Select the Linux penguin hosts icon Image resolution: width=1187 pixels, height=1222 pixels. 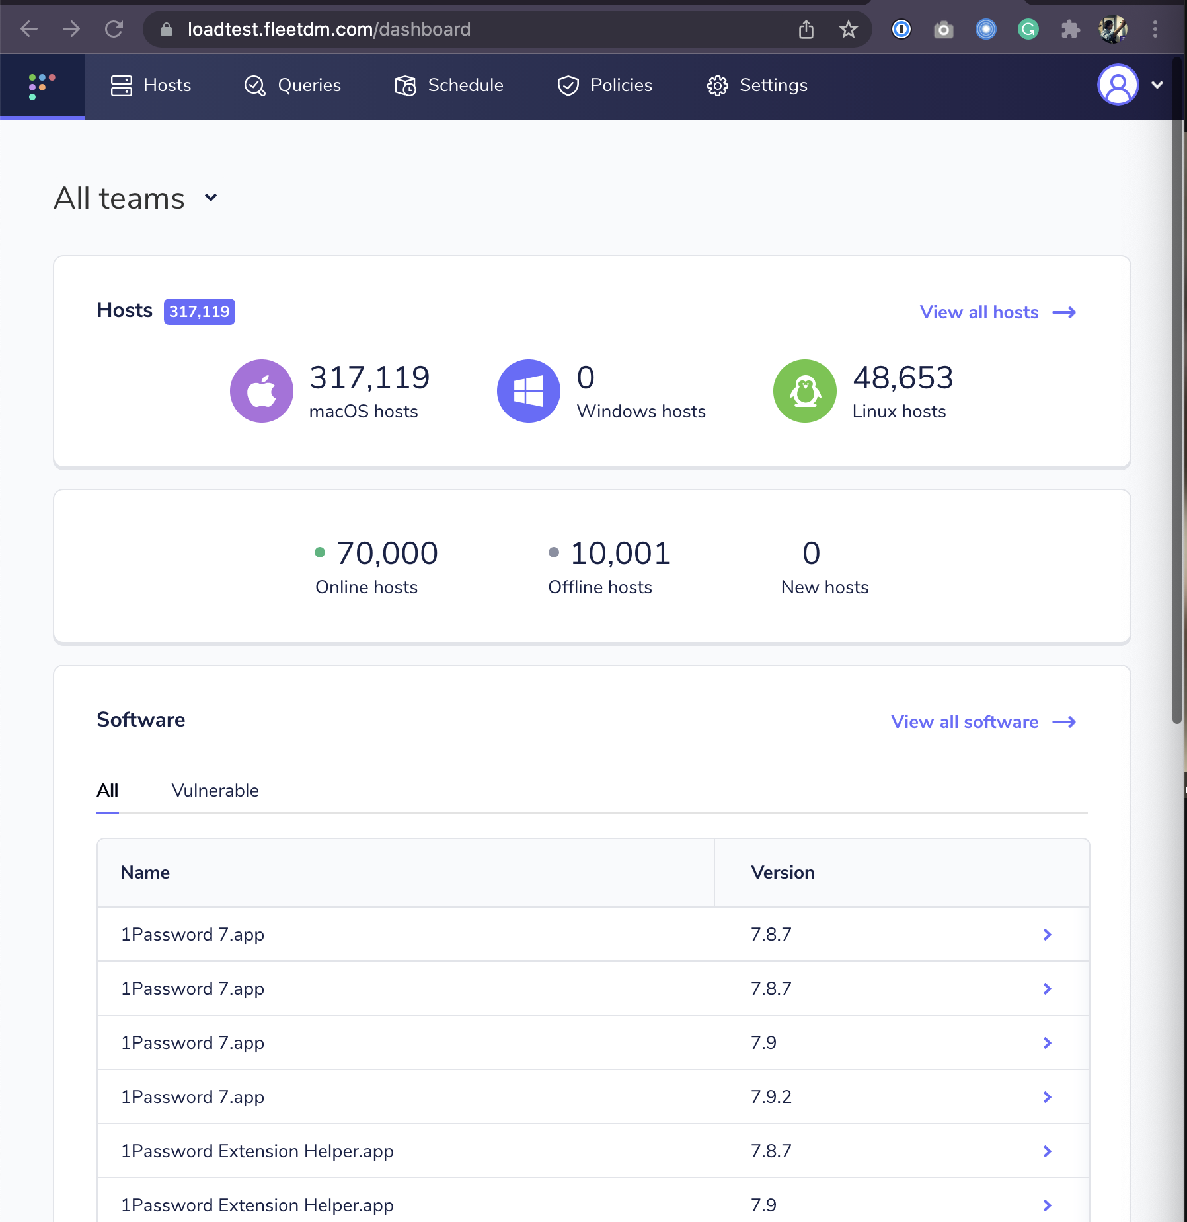tap(804, 390)
